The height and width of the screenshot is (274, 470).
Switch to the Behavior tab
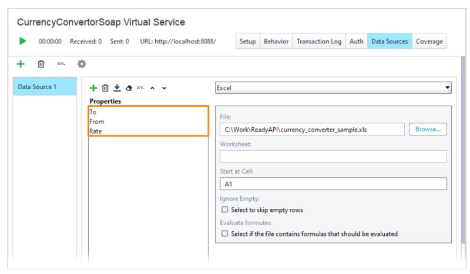(x=276, y=41)
